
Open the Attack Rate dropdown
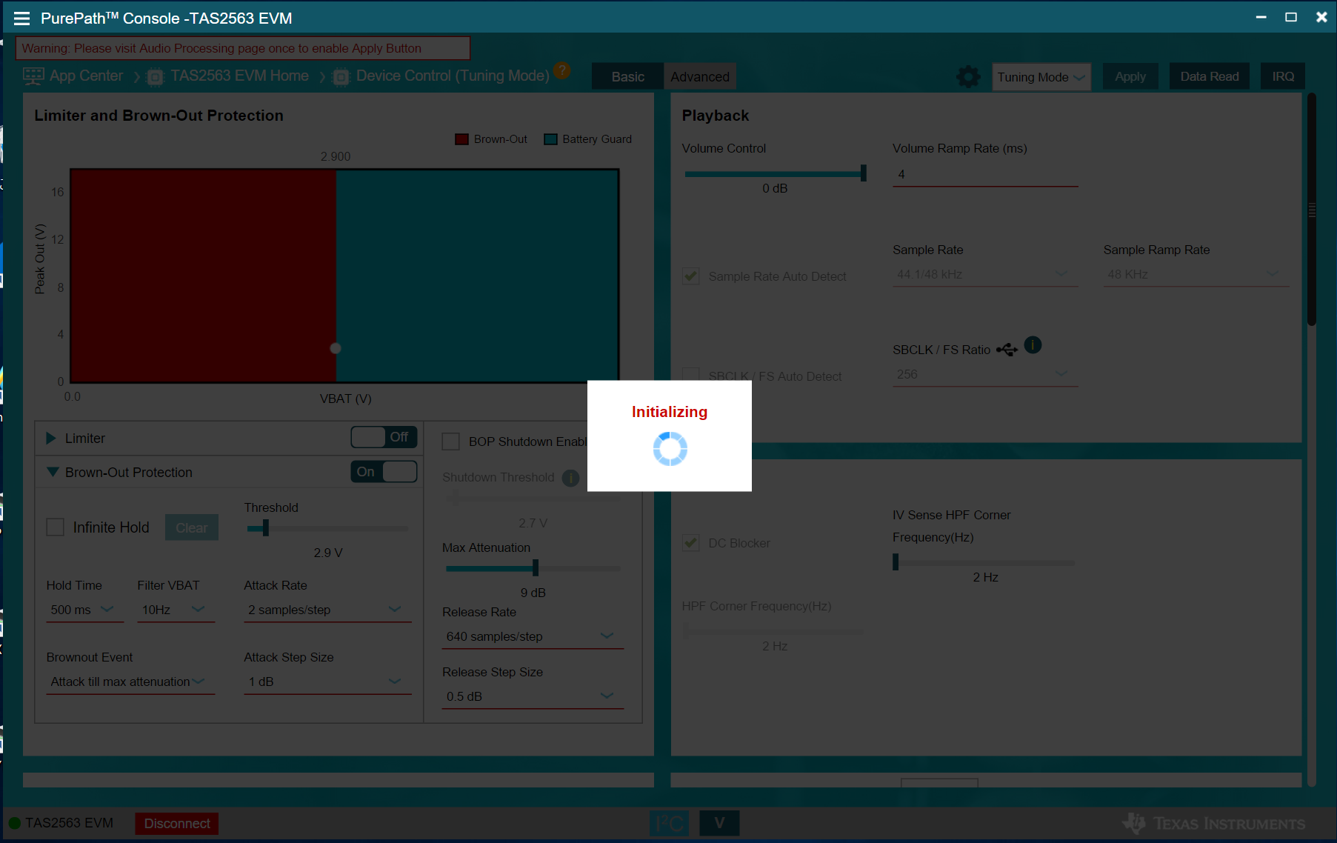point(327,610)
